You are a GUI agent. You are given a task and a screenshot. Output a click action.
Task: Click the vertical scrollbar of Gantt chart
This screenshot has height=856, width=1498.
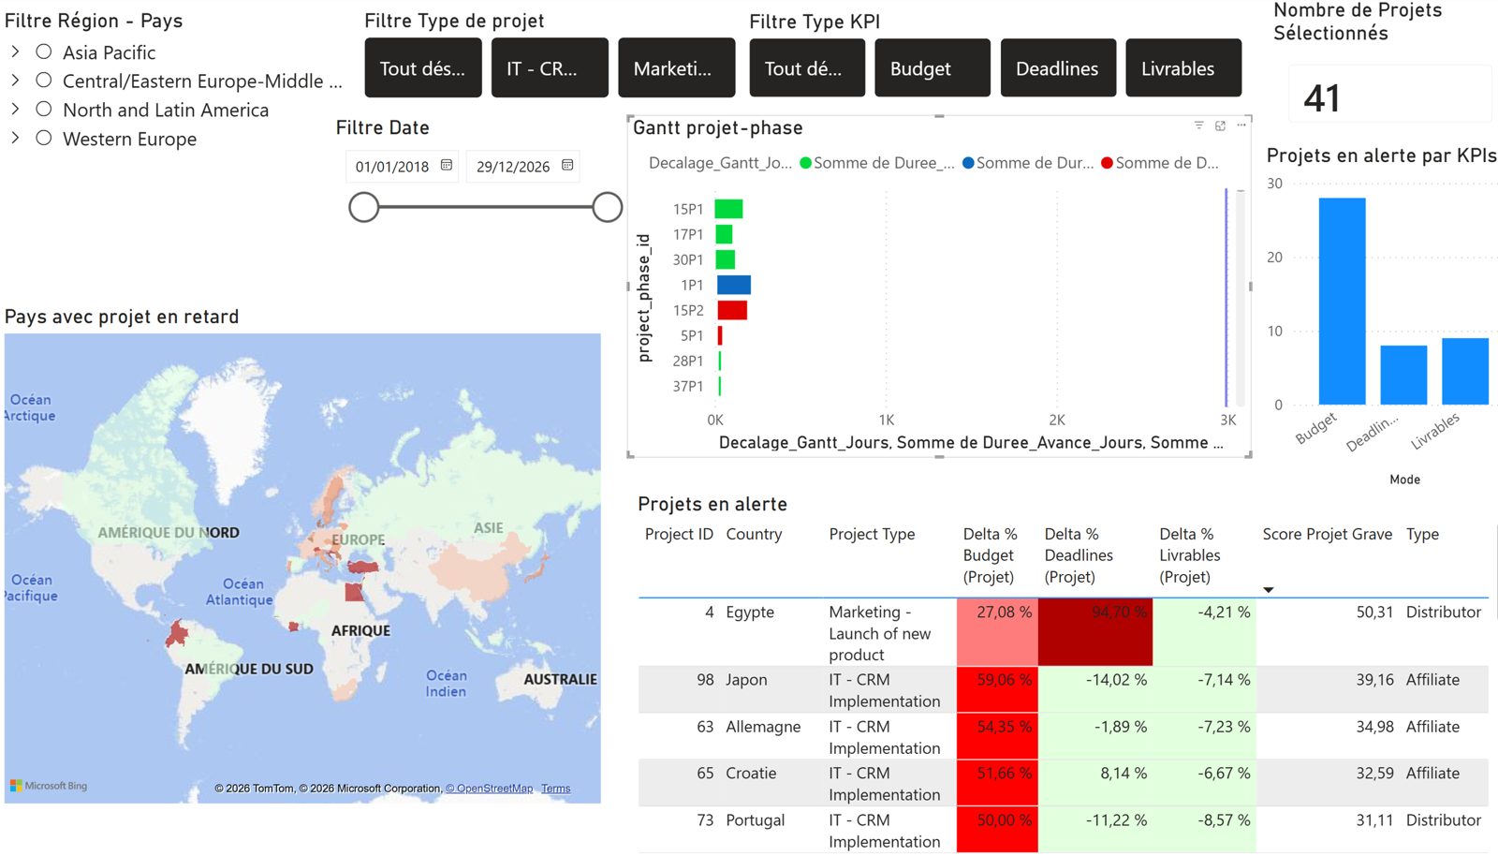tap(1241, 297)
